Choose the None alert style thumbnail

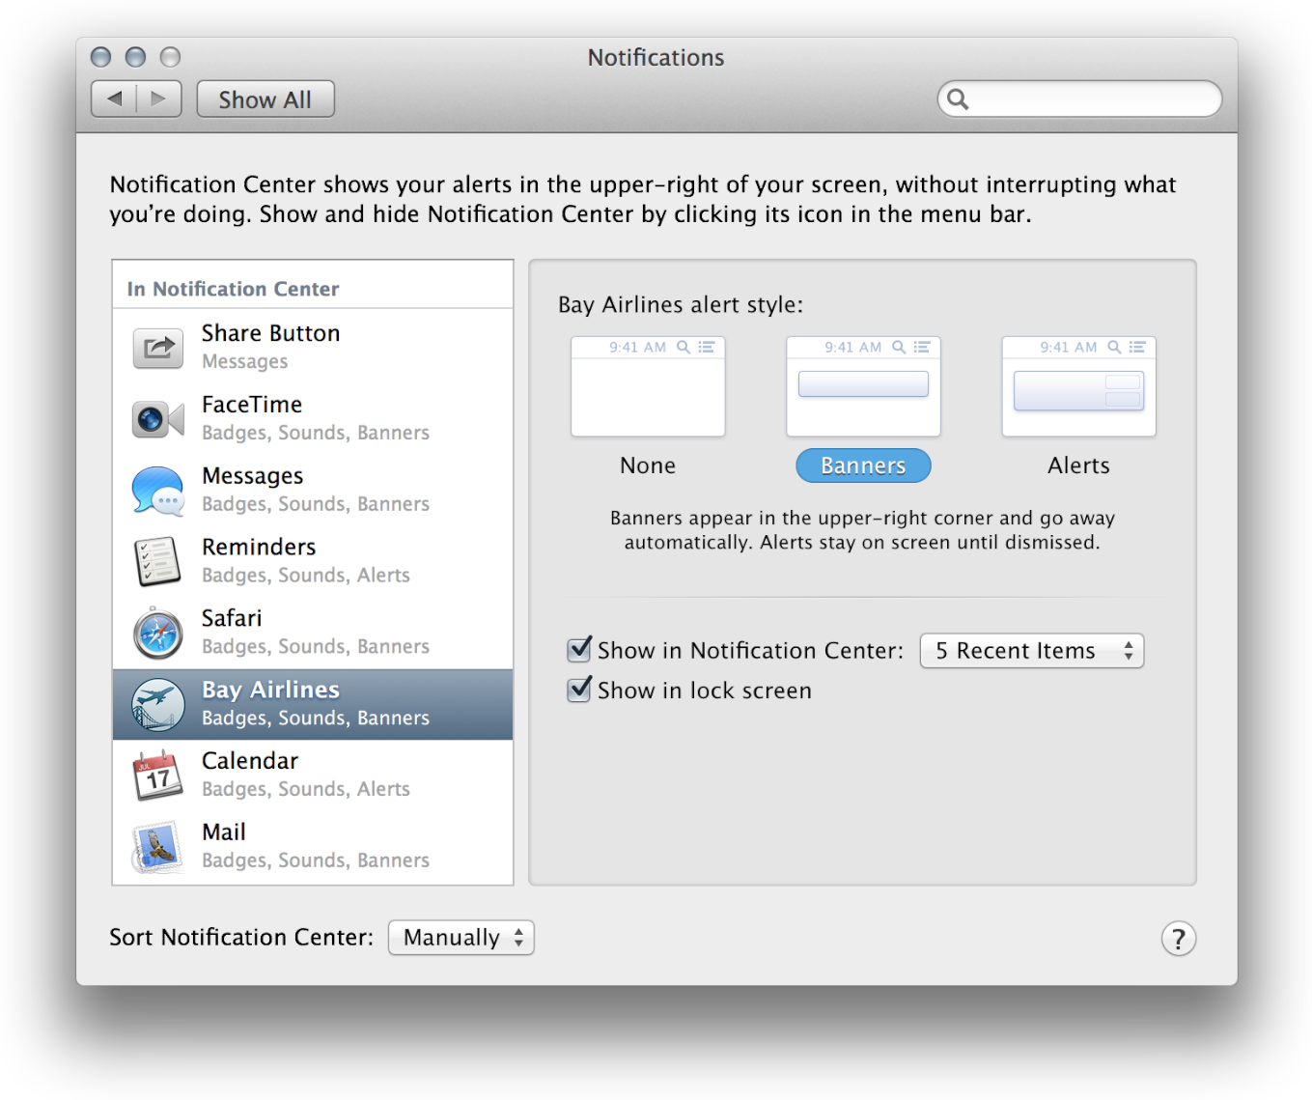tap(648, 387)
